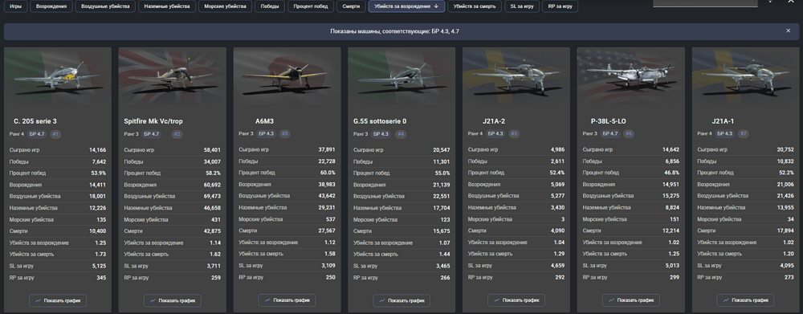Viewport: 803px width, 314px height.
Task: Click the air kills value 22,551
Action: [x=442, y=196]
